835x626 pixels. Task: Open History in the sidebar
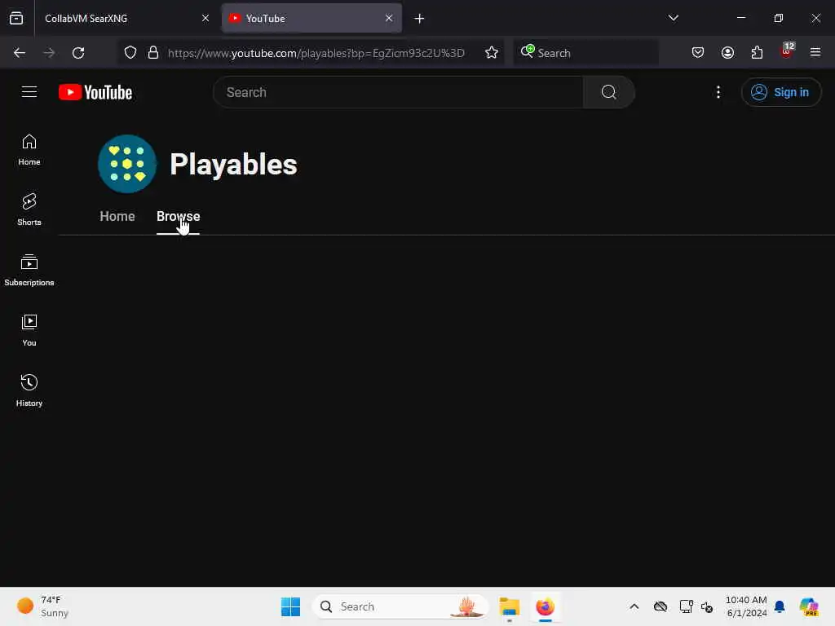[29, 390]
